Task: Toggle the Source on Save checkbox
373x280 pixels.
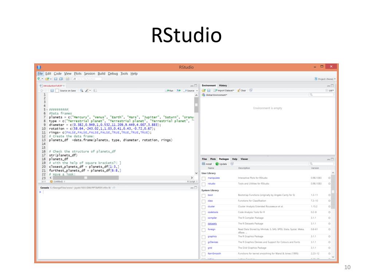Action: click(x=57, y=91)
